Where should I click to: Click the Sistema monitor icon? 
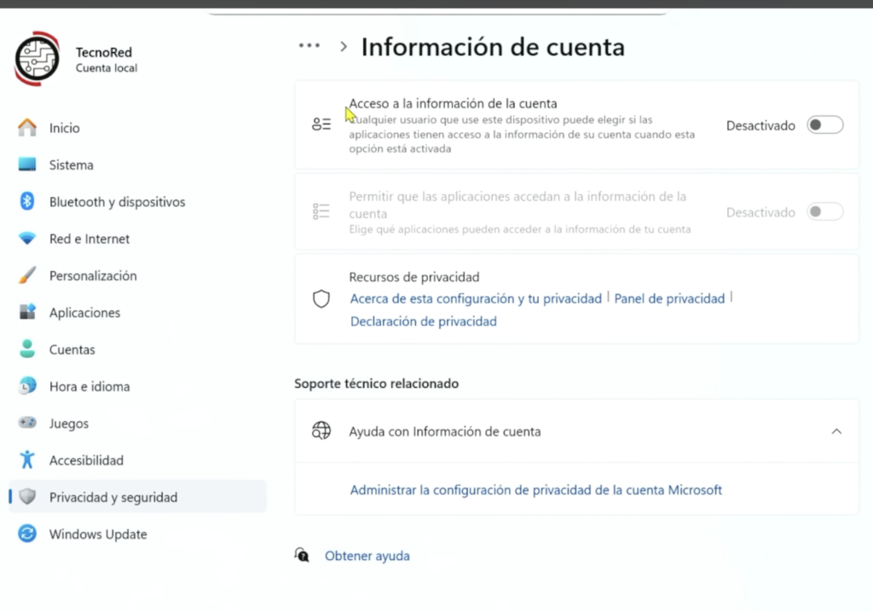pos(26,165)
